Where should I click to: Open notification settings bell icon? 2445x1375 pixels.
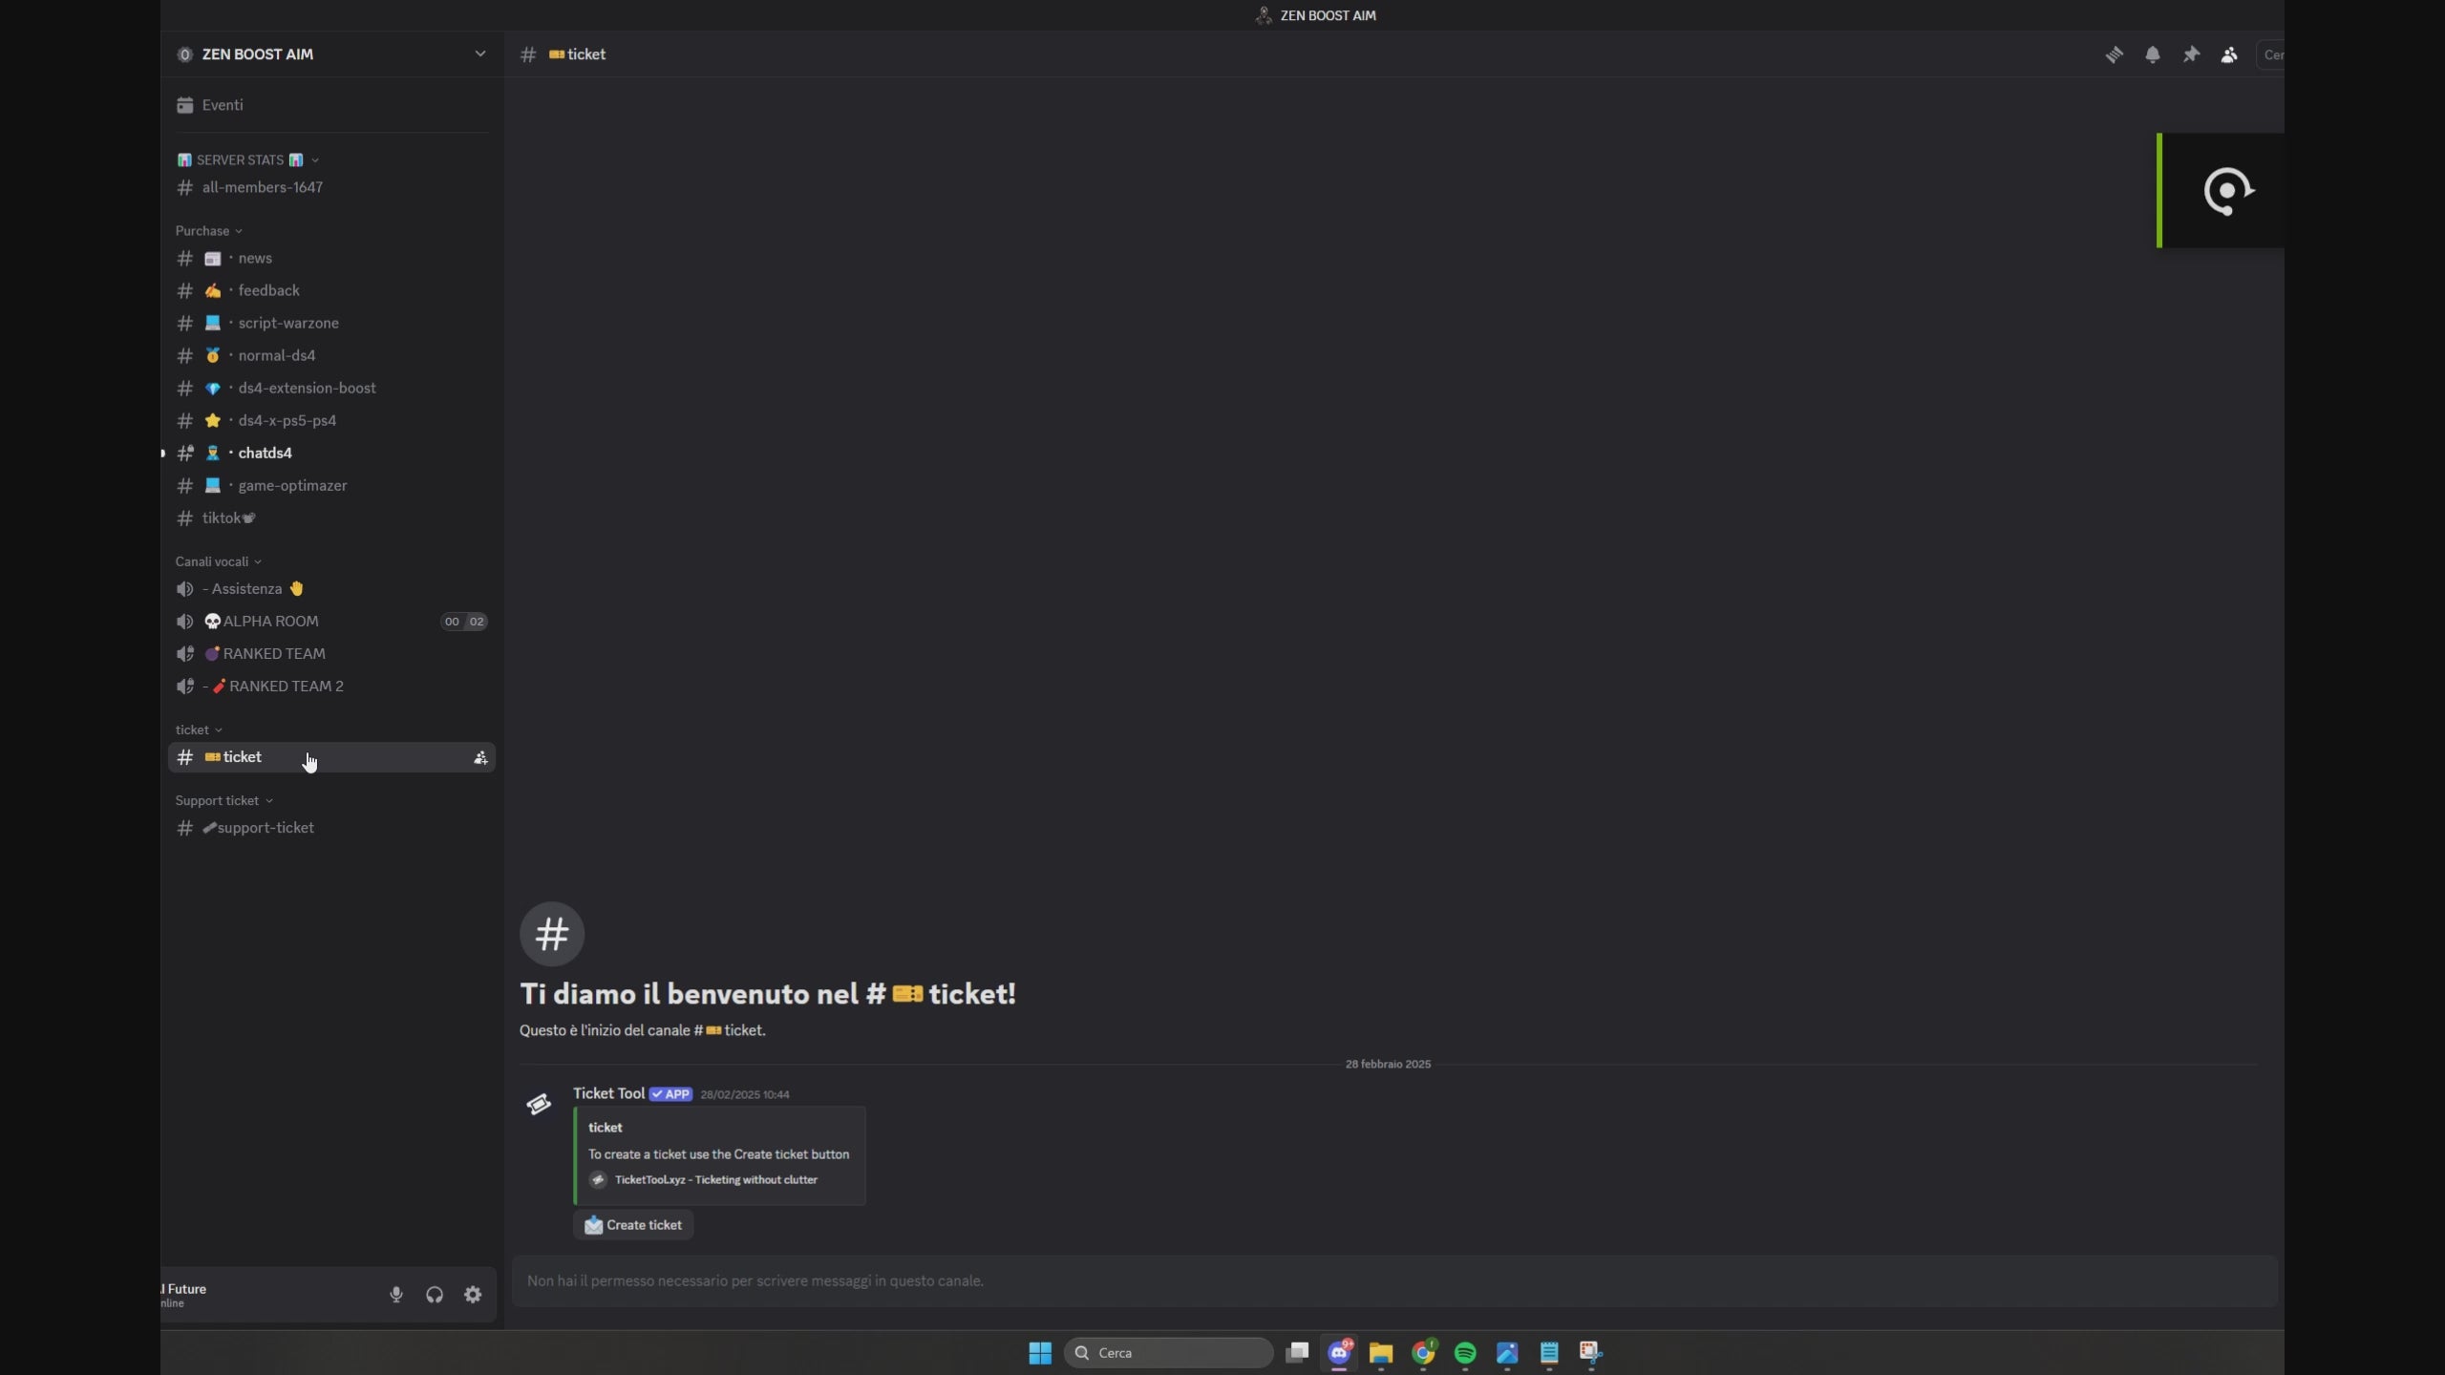pos(2152,54)
